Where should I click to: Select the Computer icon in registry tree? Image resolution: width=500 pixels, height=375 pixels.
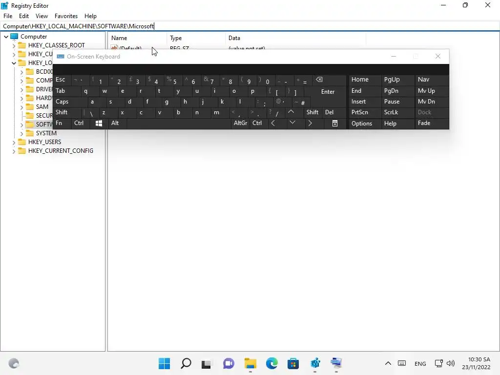14,36
